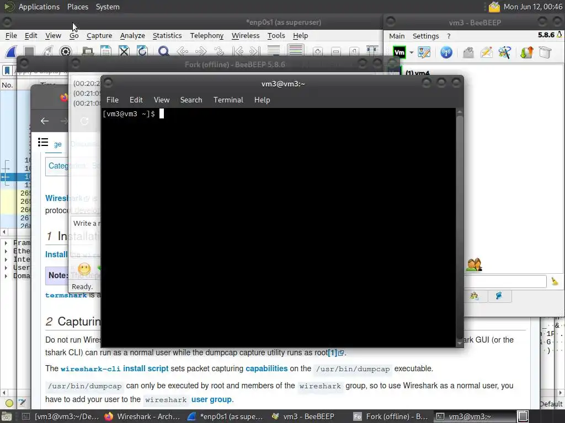Screen dimensions: 565x423
Task: Open Applications menu in top panel
Action: coord(39,7)
